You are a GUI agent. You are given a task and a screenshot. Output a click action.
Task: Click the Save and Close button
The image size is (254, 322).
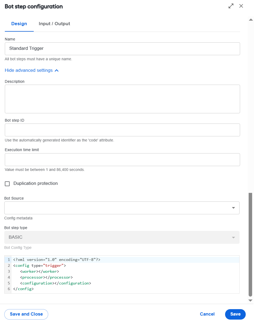26,314
